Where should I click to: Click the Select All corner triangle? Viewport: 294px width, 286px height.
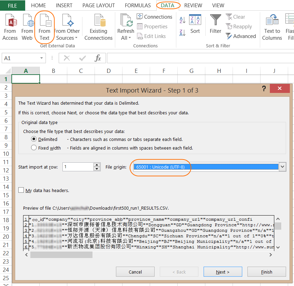click(x=8, y=71)
